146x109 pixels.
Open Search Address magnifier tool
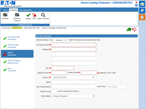(43, 15)
